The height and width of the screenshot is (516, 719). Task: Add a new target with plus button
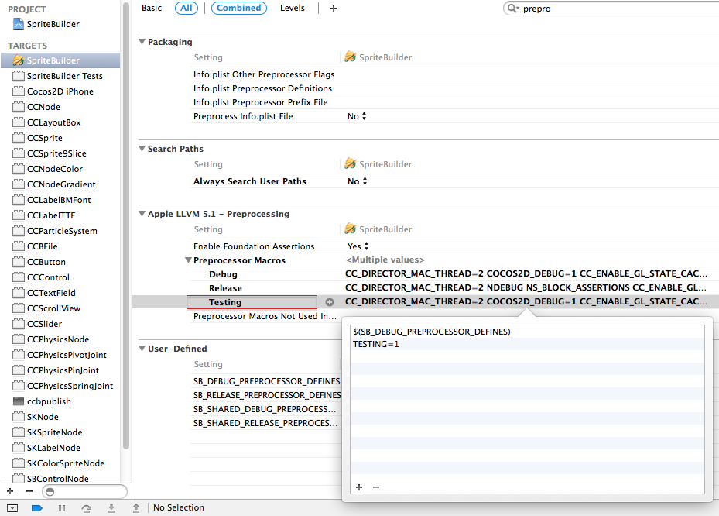click(10, 491)
